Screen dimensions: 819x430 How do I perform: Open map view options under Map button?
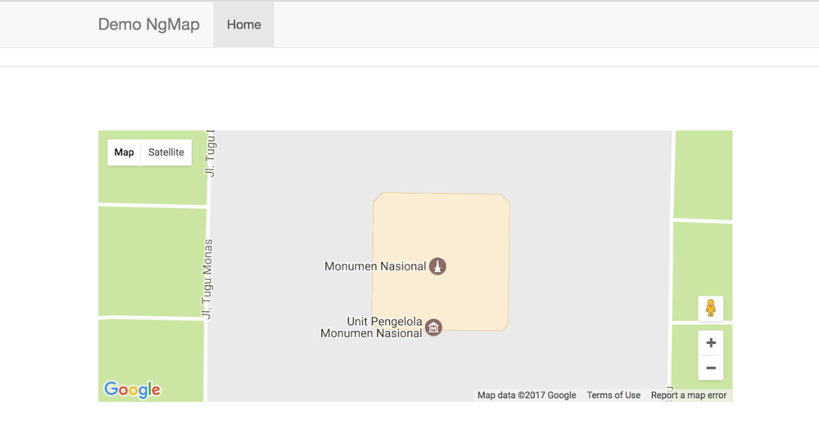tap(124, 152)
